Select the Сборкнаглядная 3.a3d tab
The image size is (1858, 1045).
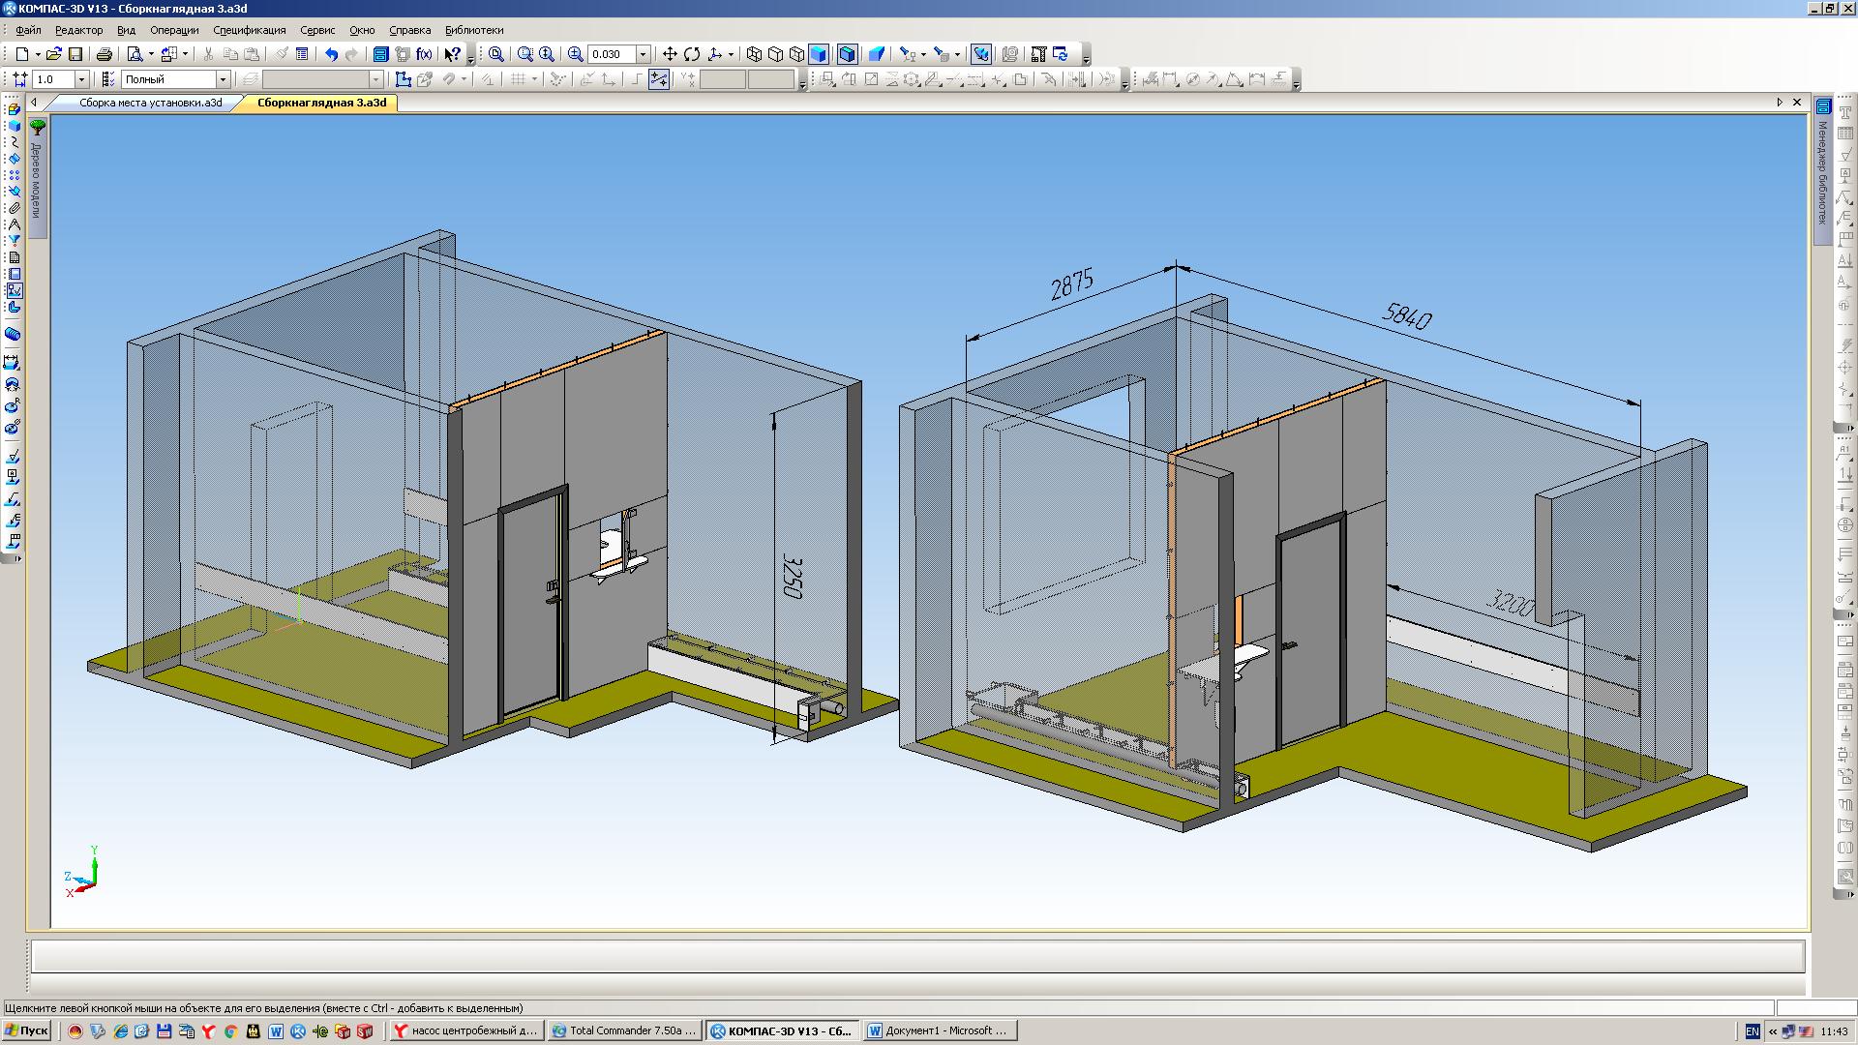[x=325, y=102]
